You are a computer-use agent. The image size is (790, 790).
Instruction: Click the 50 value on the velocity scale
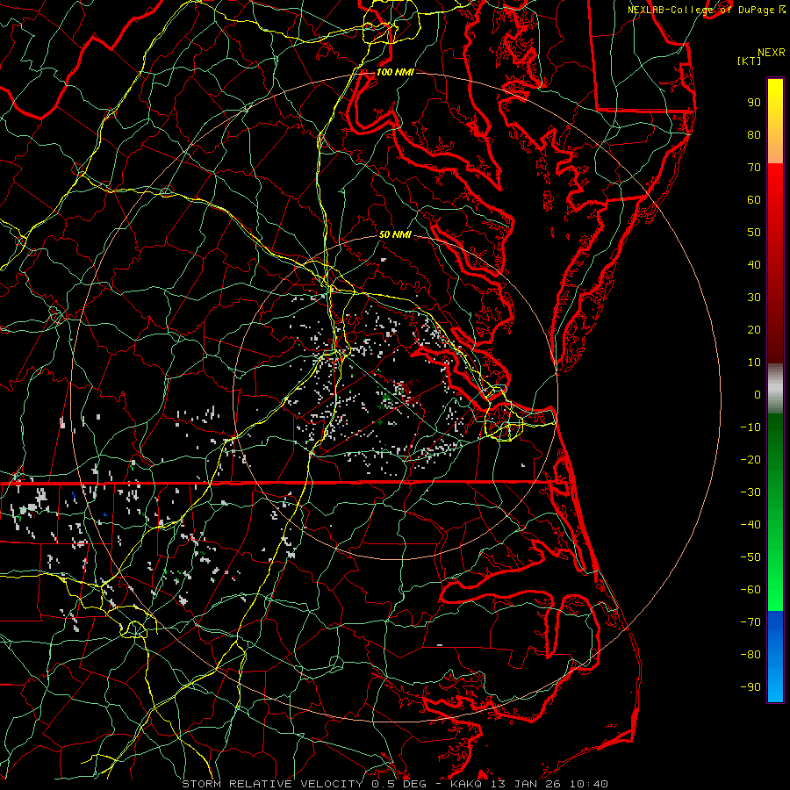click(754, 233)
